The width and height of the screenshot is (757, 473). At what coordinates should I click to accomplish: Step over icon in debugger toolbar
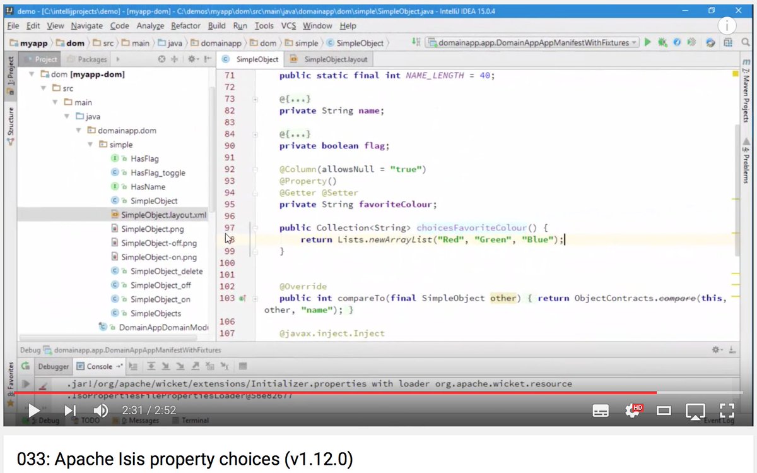click(x=151, y=366)
